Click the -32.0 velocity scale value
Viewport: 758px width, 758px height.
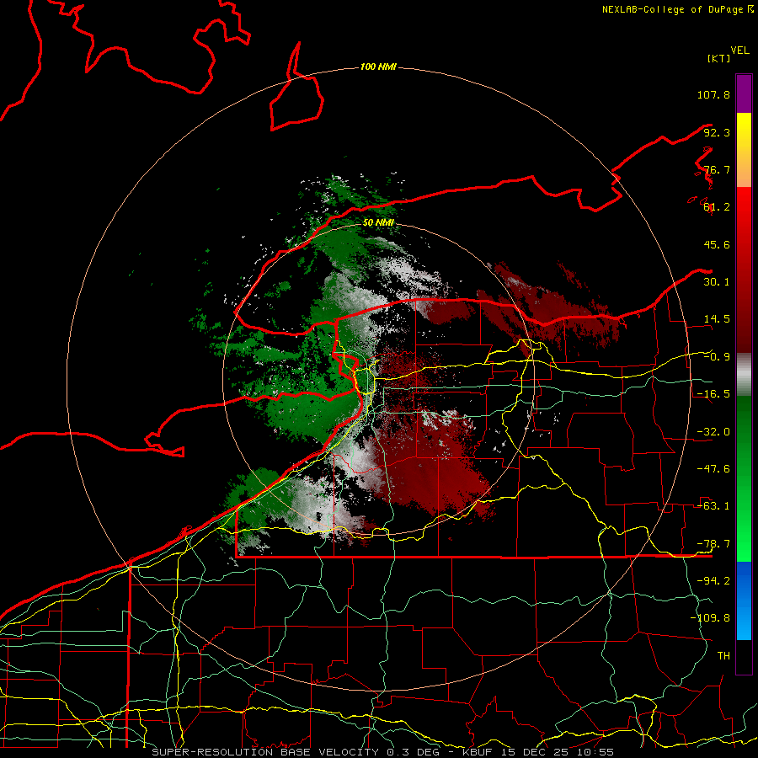coord(713,432)
